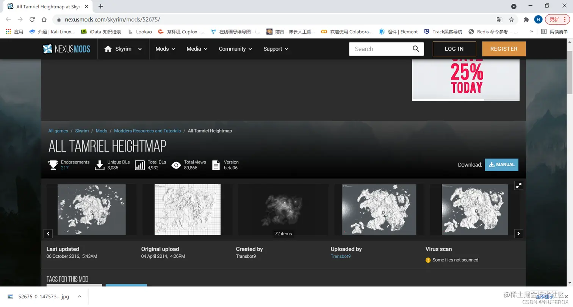Open the Lookao bookmark
Image resolution: width=573 pixels, height=307 pixels.
coord(140,32)
